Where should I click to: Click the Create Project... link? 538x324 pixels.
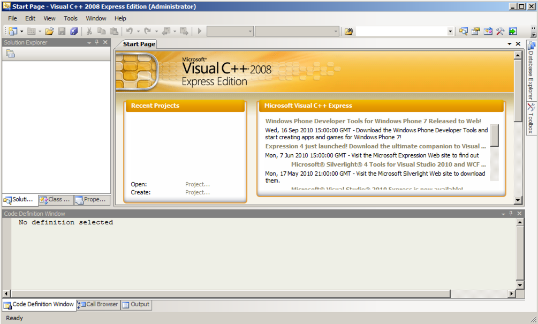(x=198, y=193)
